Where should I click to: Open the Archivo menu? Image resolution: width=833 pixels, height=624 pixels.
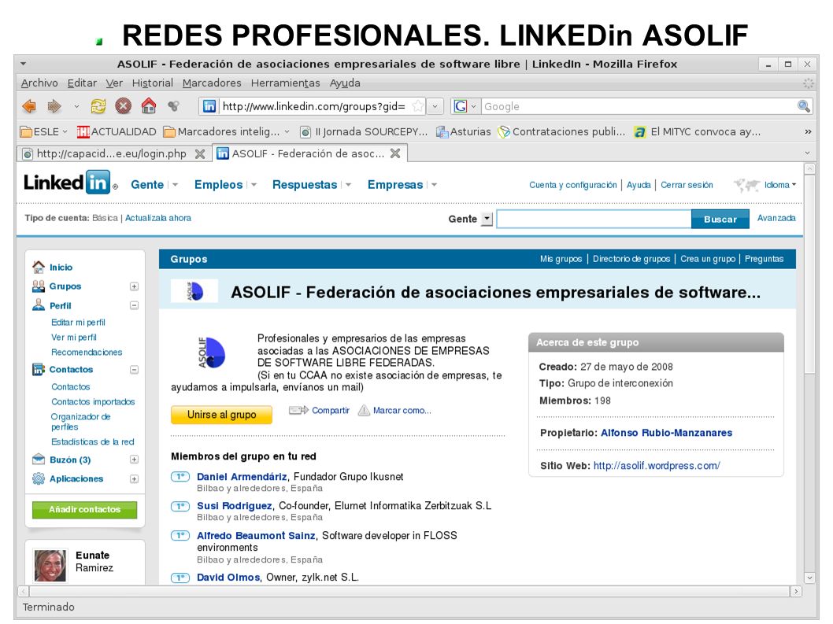click(x=39, y=83)
